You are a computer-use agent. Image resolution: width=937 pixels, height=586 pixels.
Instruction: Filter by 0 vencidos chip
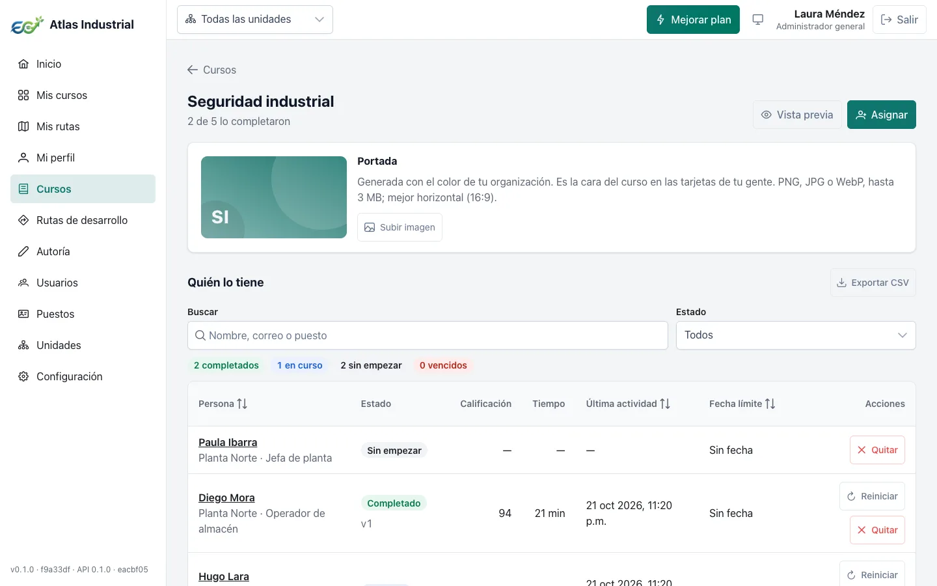[443, 365]
